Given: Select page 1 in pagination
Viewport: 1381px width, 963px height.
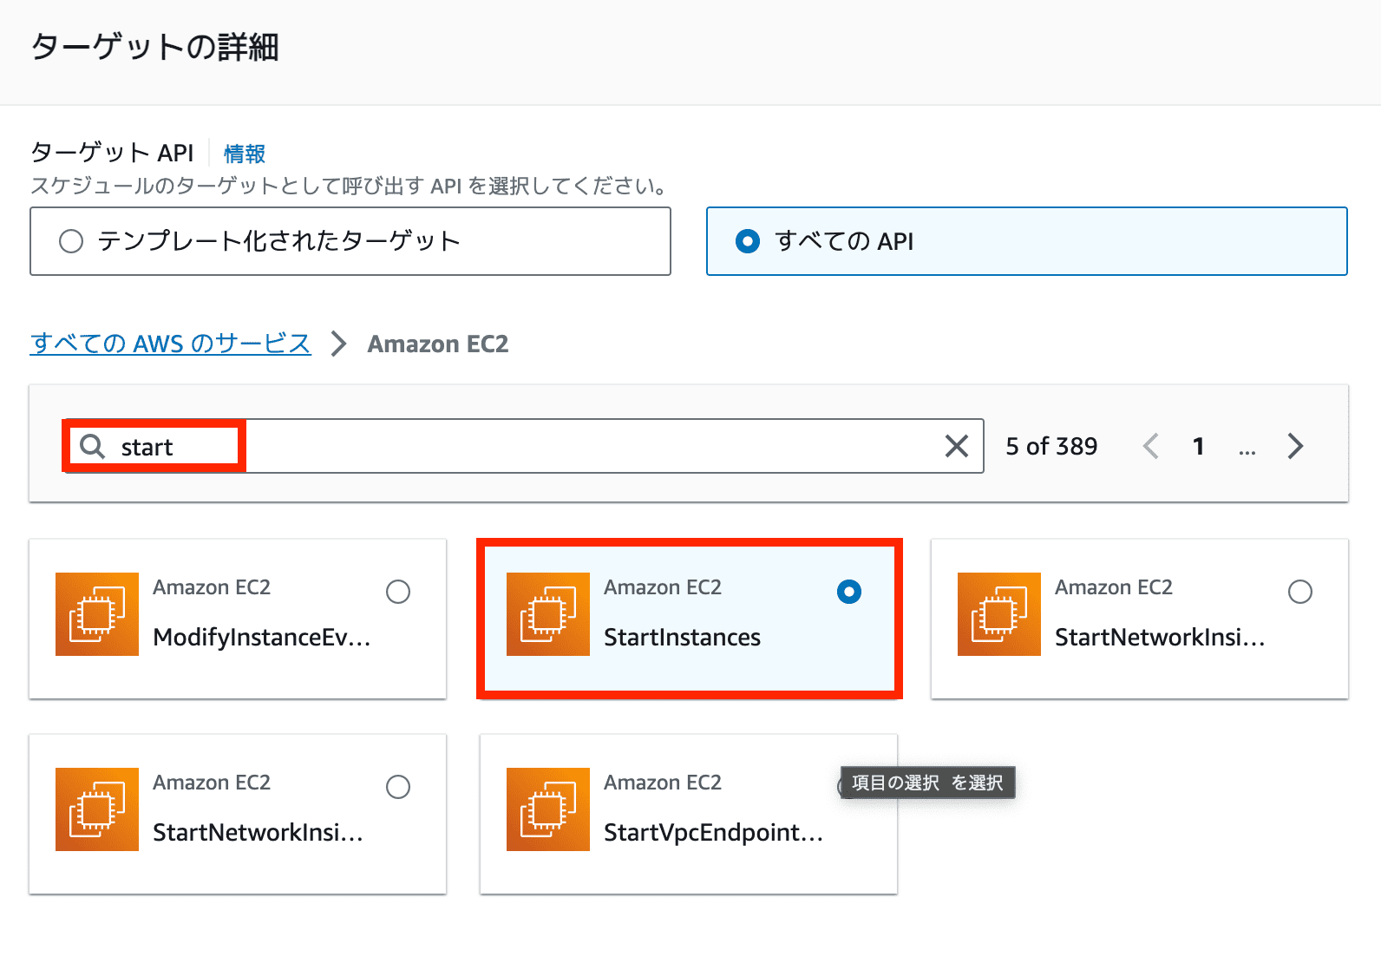Looking at the screenshot, I should tap(1198, 446).
